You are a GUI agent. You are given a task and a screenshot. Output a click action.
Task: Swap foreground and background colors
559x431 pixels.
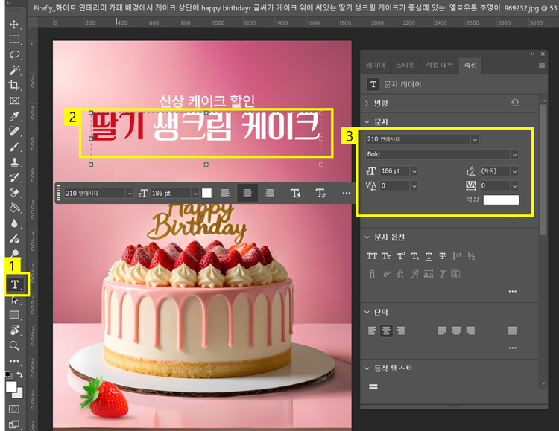tap(20, 374)
